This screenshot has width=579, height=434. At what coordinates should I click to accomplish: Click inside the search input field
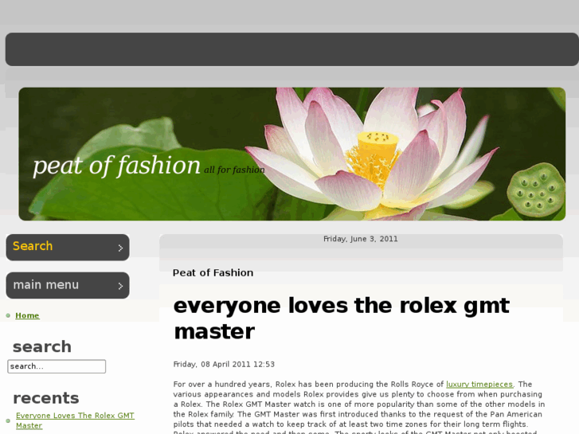click(x=57, y=366)
